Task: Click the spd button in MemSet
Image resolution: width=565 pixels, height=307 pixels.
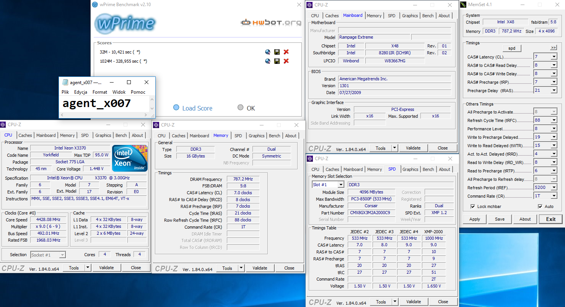Action: click(512, 48)
